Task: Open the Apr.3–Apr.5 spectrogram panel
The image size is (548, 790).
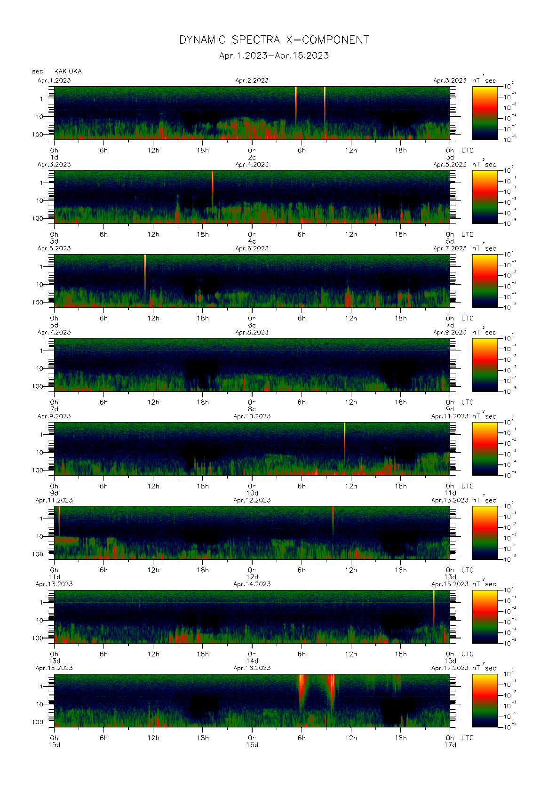Action: coord(252,197)
